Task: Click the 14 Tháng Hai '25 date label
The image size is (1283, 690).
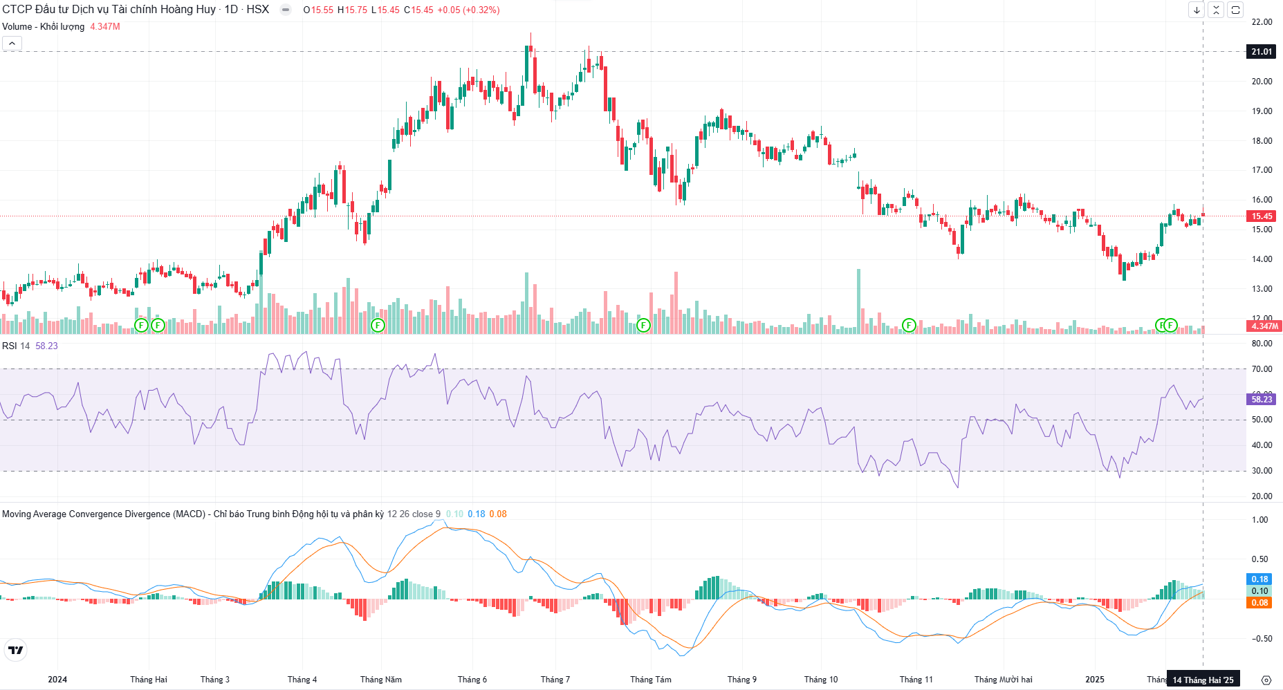Action: [1203, 680]
